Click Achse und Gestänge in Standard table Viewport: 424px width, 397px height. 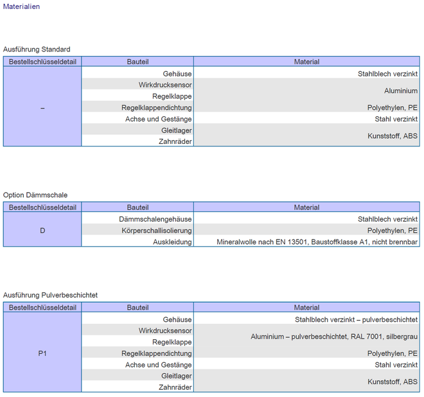click(158, 119)
